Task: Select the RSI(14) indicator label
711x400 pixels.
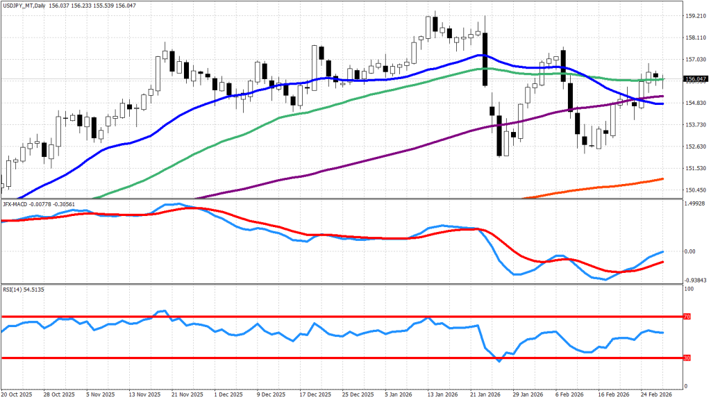Action: [x=12, y=287]
